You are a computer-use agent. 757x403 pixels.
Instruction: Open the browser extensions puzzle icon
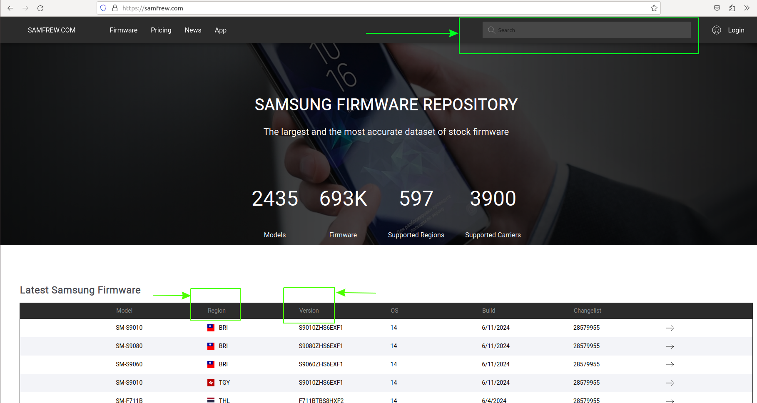point(732,8)
